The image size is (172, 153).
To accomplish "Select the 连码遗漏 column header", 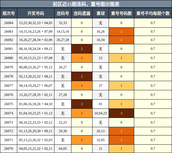I will pos(82,13).
